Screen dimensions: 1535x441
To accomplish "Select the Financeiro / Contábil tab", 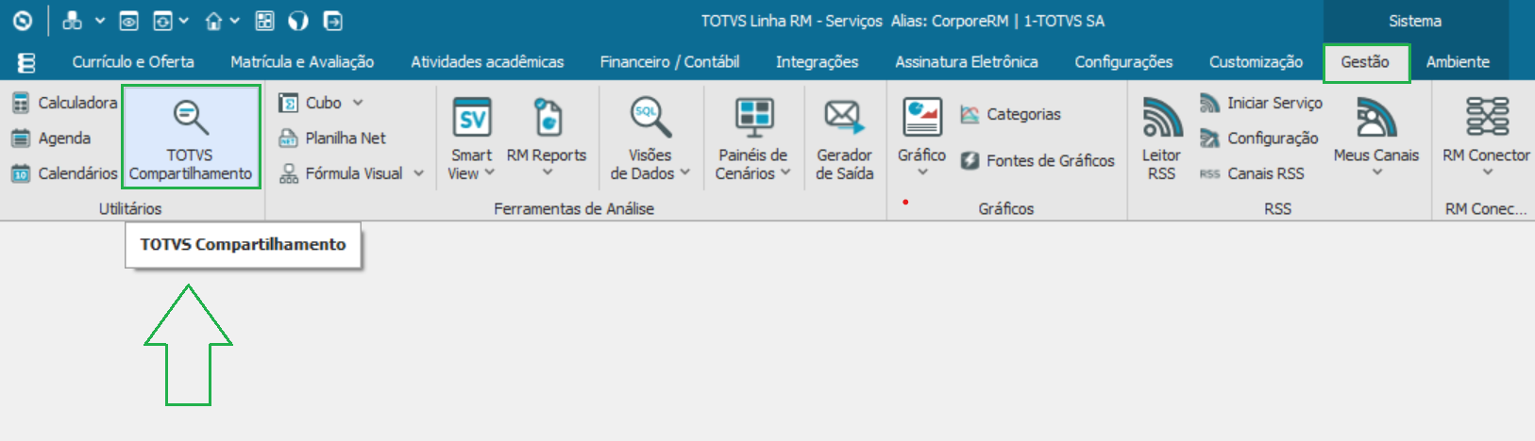I will click(669, 61).
